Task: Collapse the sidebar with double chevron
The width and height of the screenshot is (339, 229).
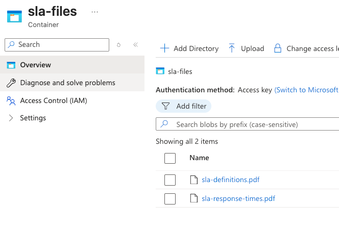Action: tap(135, 44)
